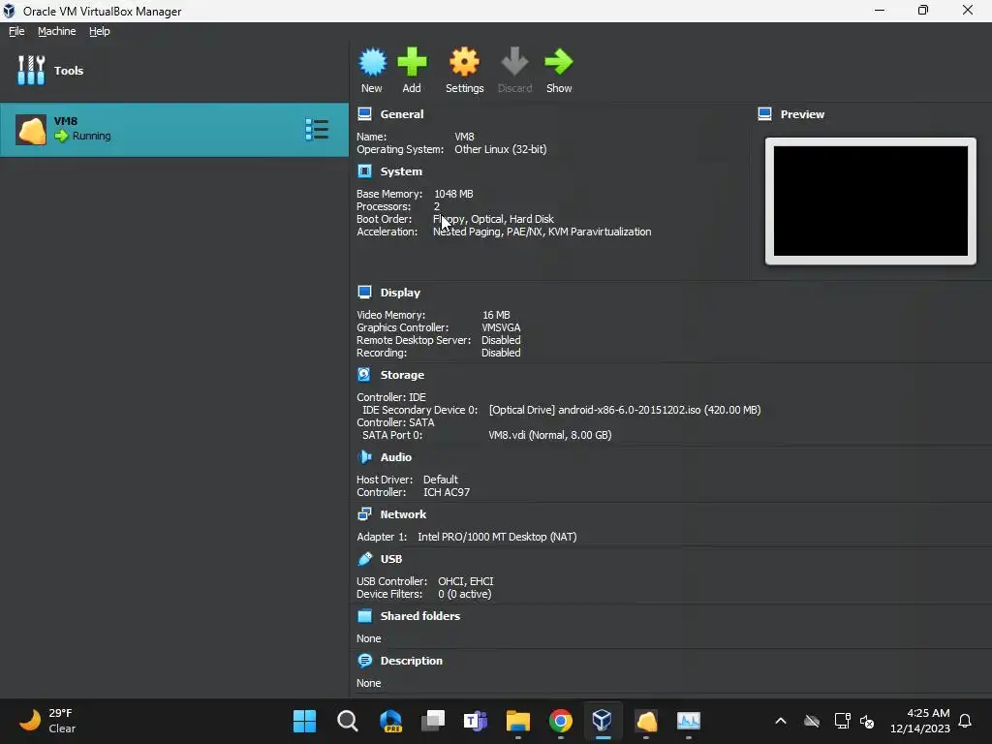
Task: Click the New machine toolbar icon
Action: [372, 62]
